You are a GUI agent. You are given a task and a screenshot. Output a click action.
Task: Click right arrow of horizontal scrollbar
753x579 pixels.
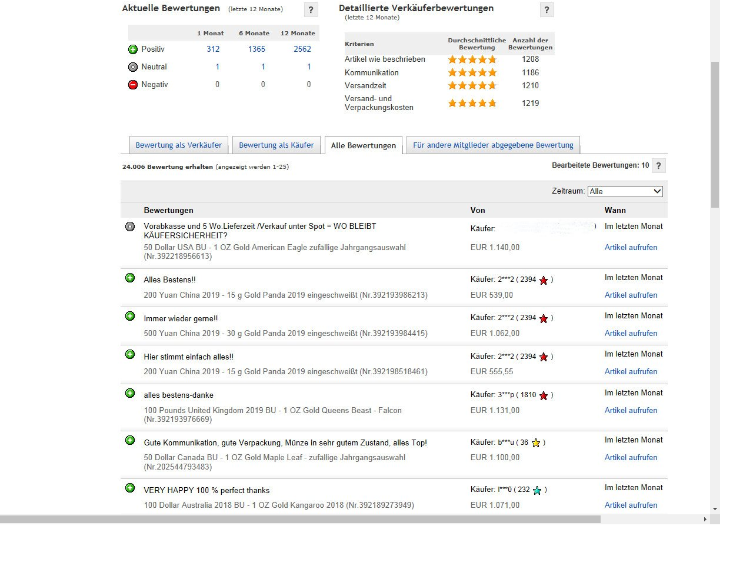click(705, 520)
